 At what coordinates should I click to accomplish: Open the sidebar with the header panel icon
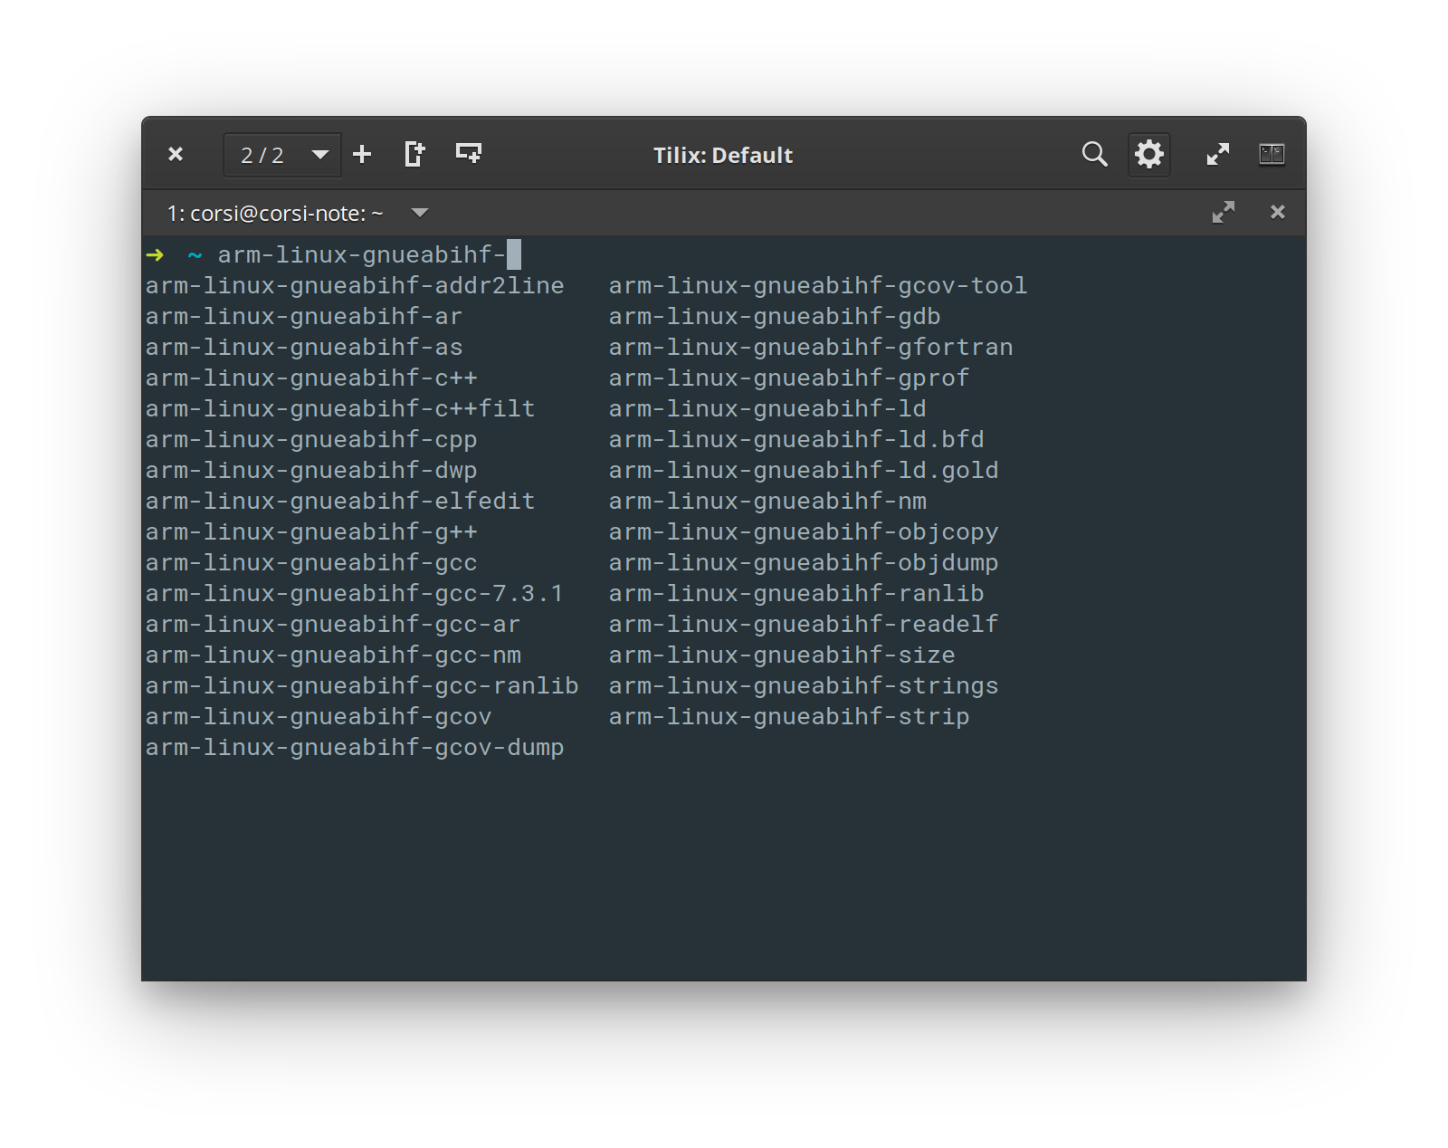pos(1272,155)
